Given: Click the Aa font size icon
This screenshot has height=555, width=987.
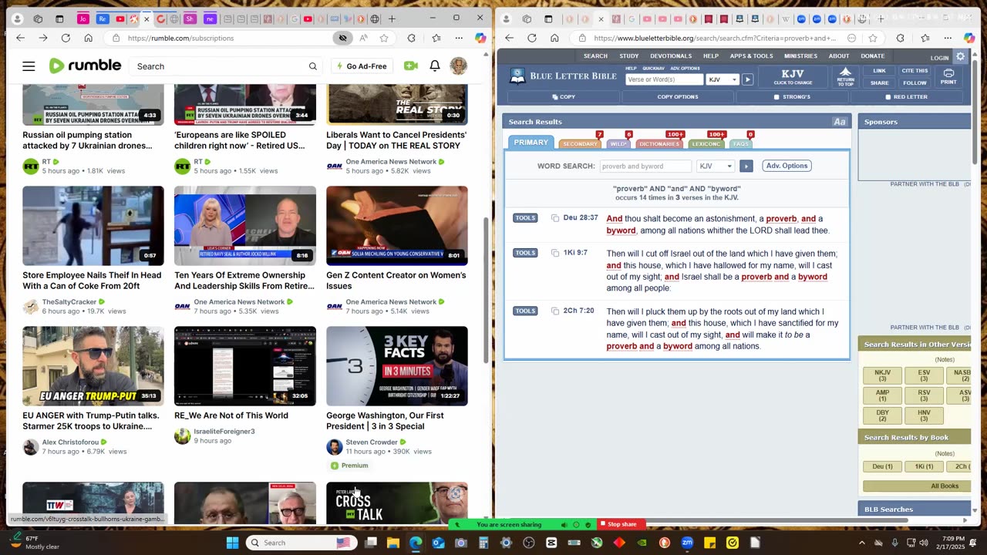Looking at the screenshot, I should (840, 122).
